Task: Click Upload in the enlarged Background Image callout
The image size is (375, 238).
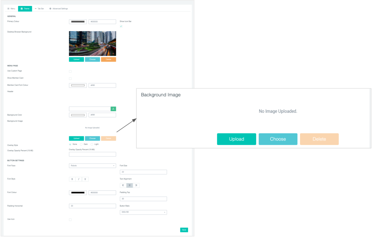Action: point(236,139)
